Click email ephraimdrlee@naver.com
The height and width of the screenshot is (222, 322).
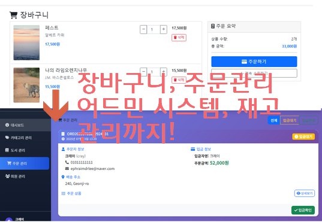point(92,169)
